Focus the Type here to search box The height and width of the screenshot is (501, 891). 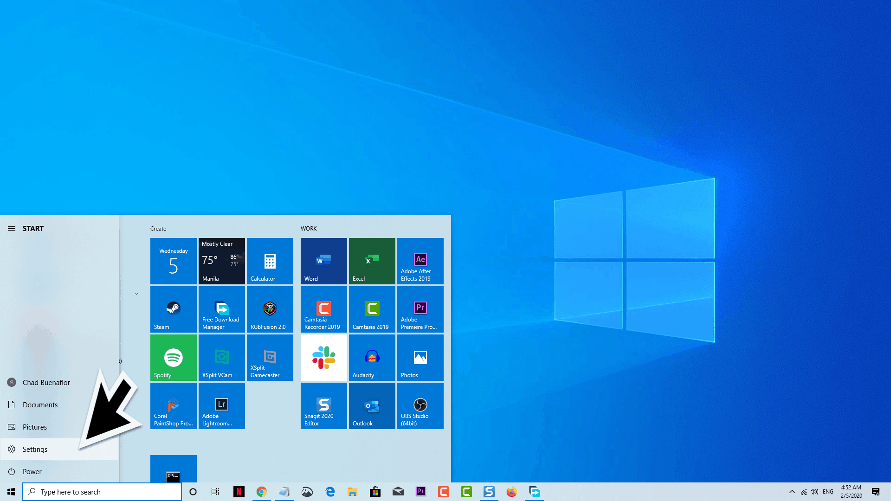102,492
